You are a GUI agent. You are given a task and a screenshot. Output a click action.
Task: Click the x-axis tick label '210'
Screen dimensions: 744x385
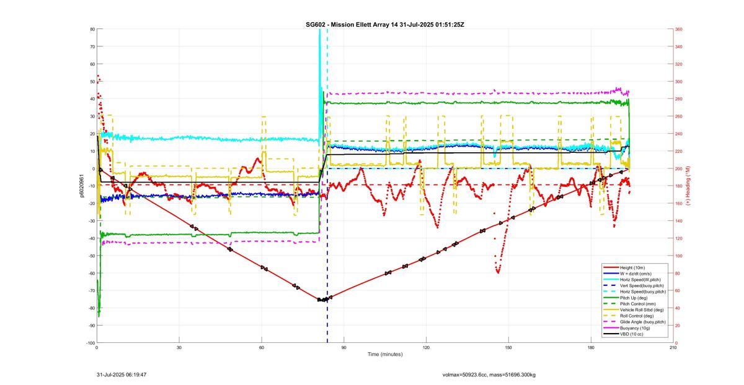pyautogui.click(x=673, y=348)
